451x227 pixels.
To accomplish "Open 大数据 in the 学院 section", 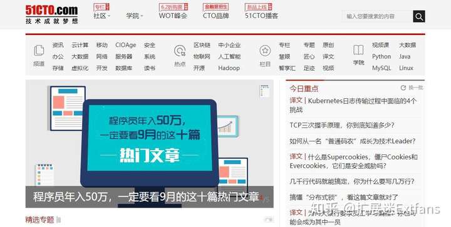I will (x=407, y=45).
